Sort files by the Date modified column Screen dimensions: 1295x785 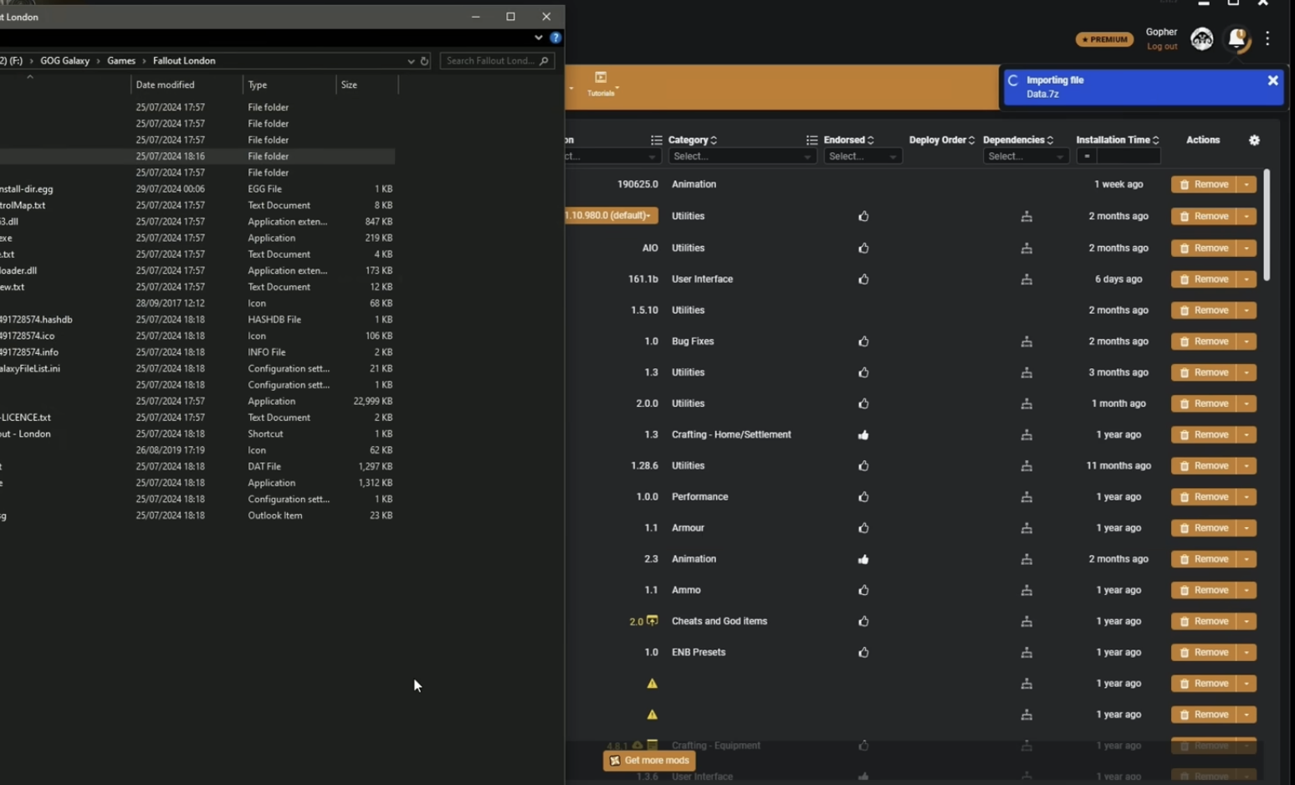pyautogui.click(x=165, y=85)
